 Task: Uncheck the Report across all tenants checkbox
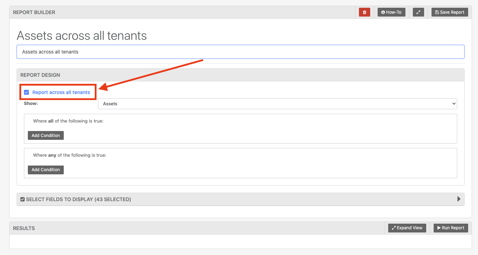point(26,92)
